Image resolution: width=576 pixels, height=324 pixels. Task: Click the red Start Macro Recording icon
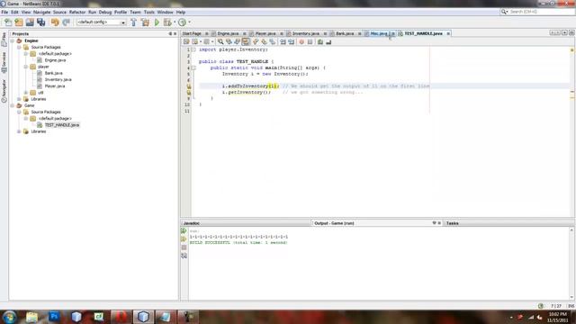[301, 42]
